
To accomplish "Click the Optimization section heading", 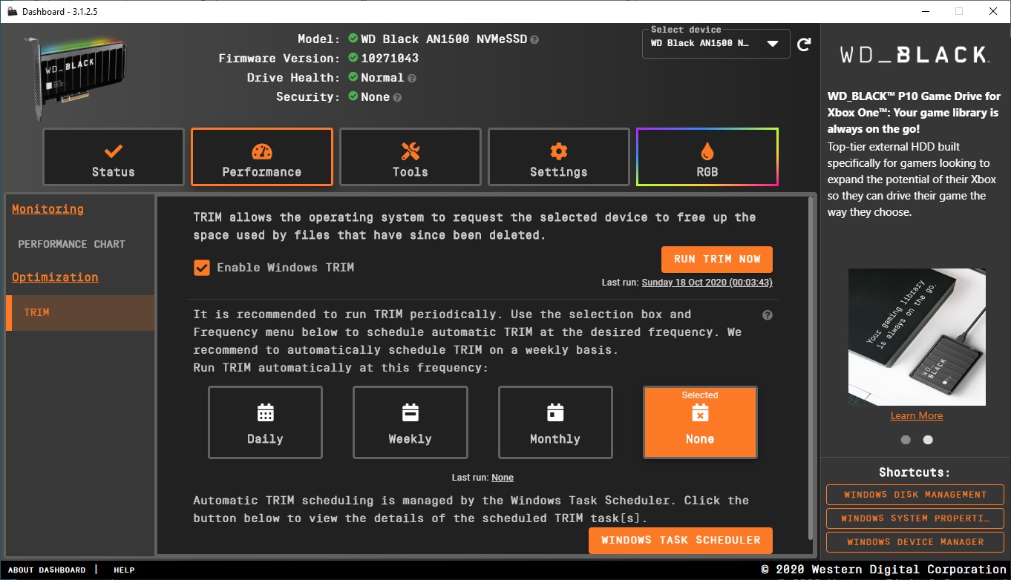I will [x=55, y=277].
